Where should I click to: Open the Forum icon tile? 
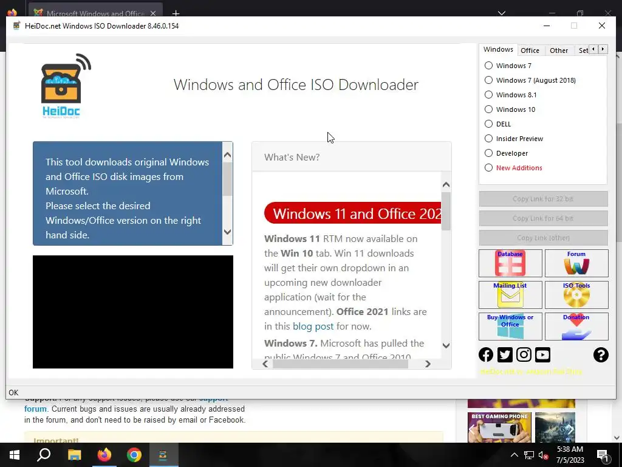click(x=576, y=263)
